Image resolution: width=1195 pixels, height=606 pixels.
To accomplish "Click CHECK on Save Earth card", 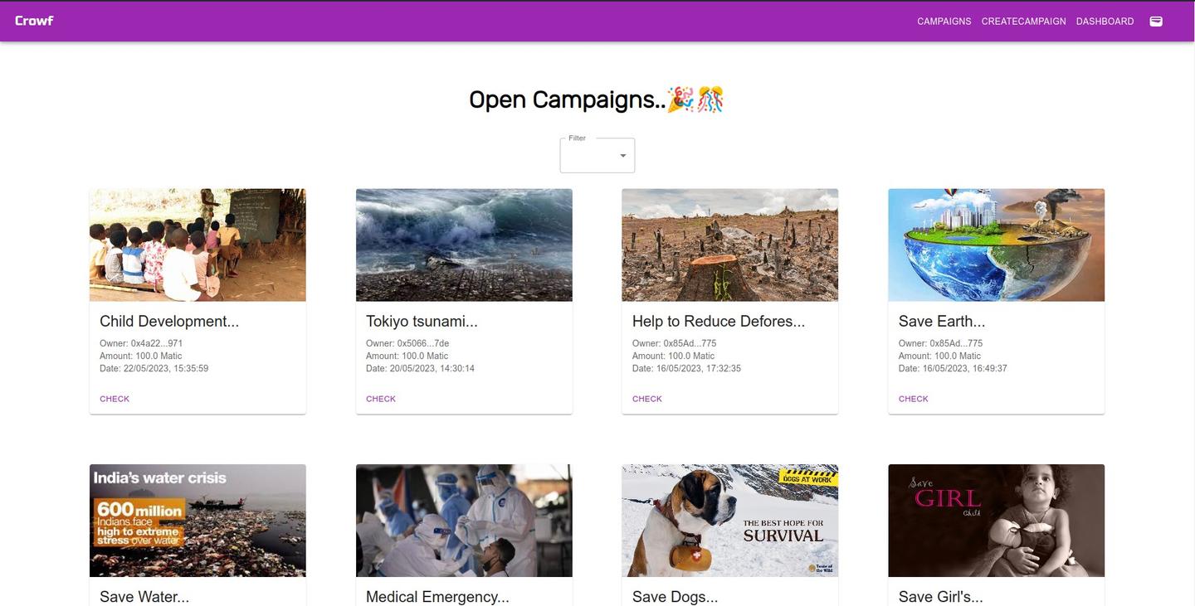I will (913, 399).
